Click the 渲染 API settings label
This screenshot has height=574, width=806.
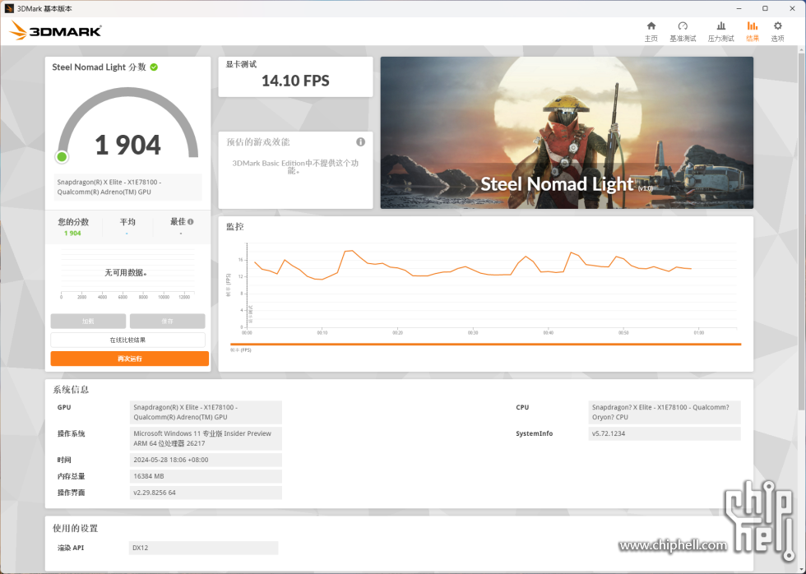pos(71,548)
